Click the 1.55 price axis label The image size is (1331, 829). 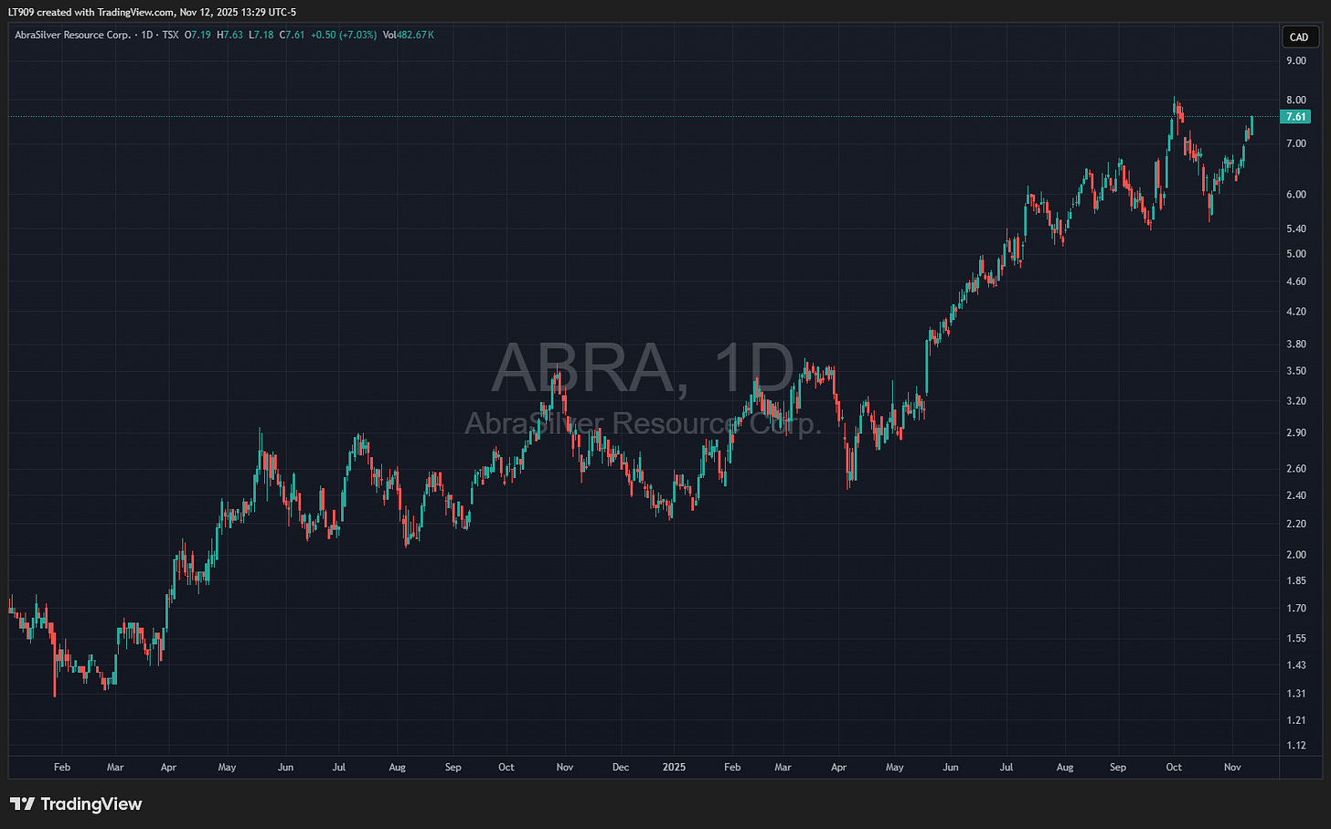click(x=1296, y=638)
